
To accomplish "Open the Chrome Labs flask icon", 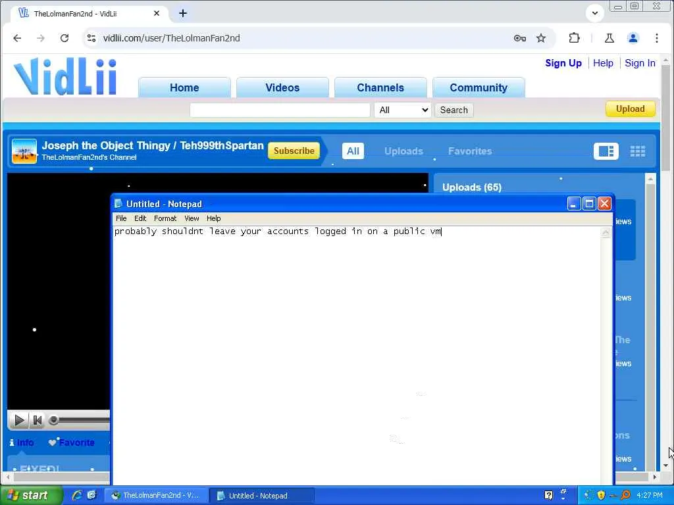I will 609,38.
